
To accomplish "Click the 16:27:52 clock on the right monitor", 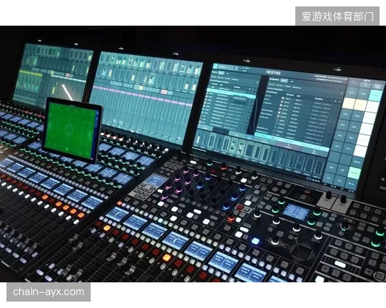I will [273, 73].
